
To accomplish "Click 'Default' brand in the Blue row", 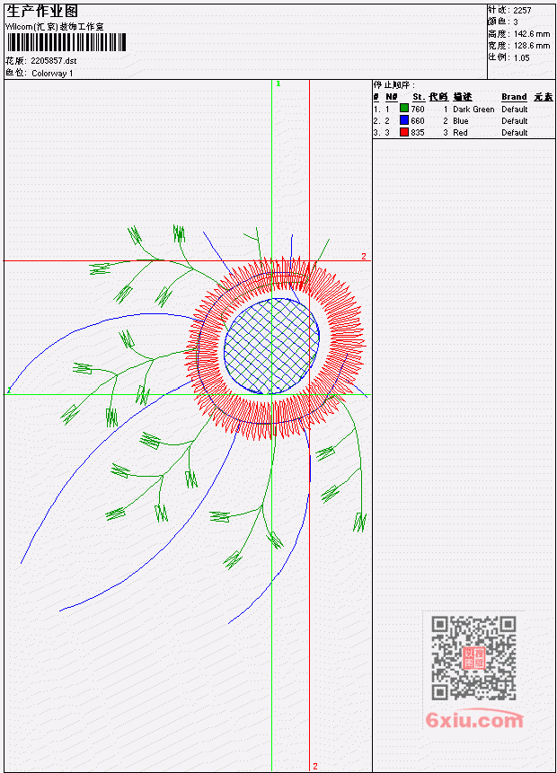I will (515, 121).
